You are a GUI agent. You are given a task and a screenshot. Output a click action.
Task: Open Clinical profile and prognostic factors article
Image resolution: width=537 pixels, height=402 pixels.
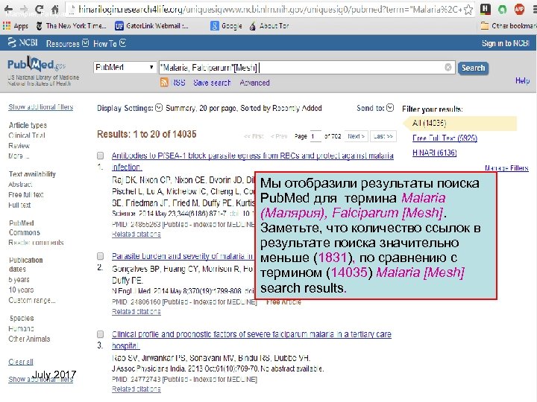tap(251, 339)
